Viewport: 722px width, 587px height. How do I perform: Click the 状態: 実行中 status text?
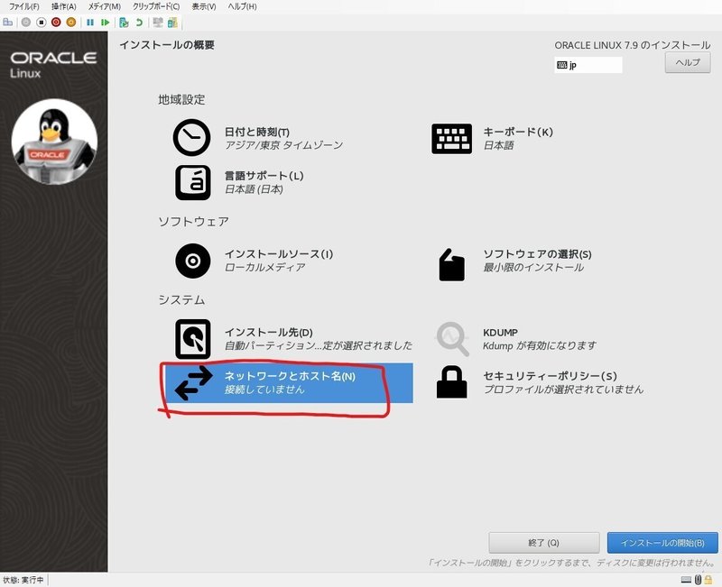(x=23, y=580)
